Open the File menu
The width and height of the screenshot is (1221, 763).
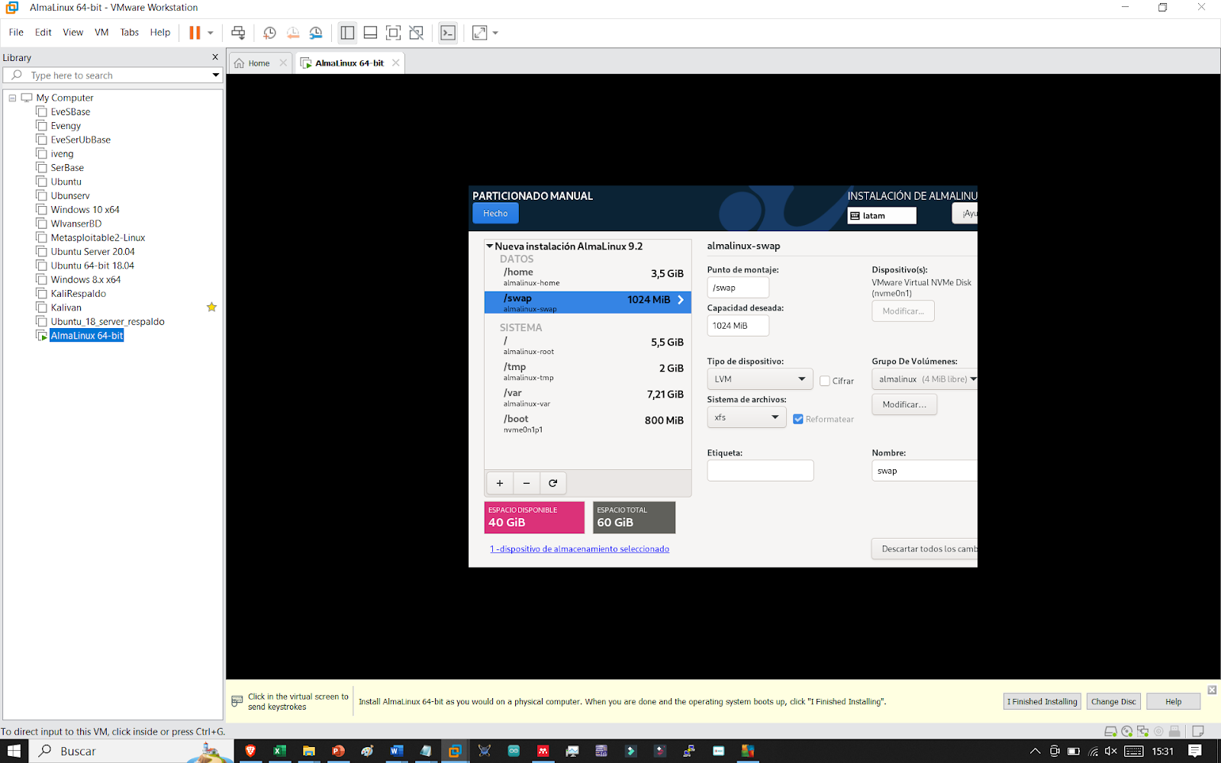[16, 32]
